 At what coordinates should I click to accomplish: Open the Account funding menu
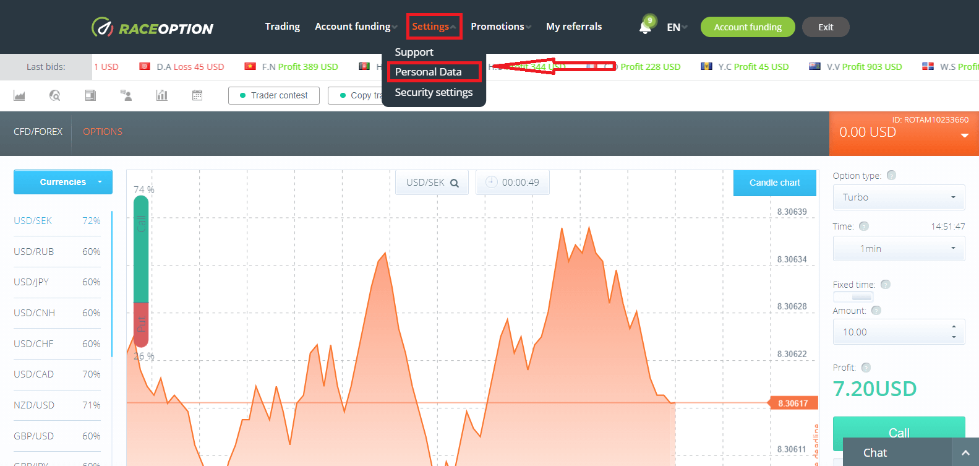point(356,27)
